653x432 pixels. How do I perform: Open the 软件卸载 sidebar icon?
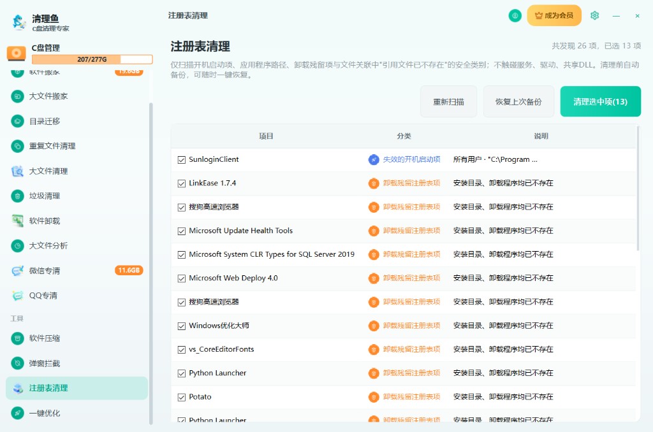click(17, 220)
